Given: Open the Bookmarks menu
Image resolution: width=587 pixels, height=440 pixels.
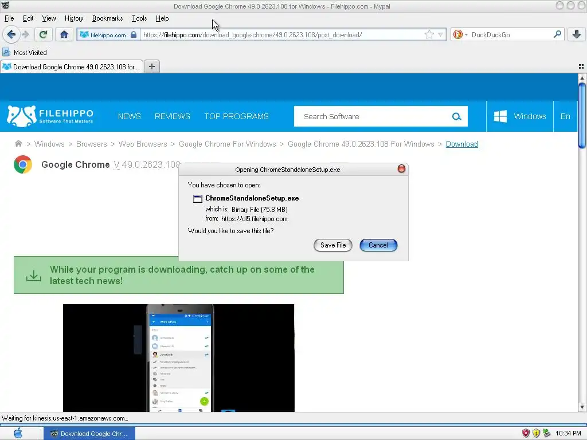Looking at the screenshot, I should pyautogui.click(x=107, y=18).
